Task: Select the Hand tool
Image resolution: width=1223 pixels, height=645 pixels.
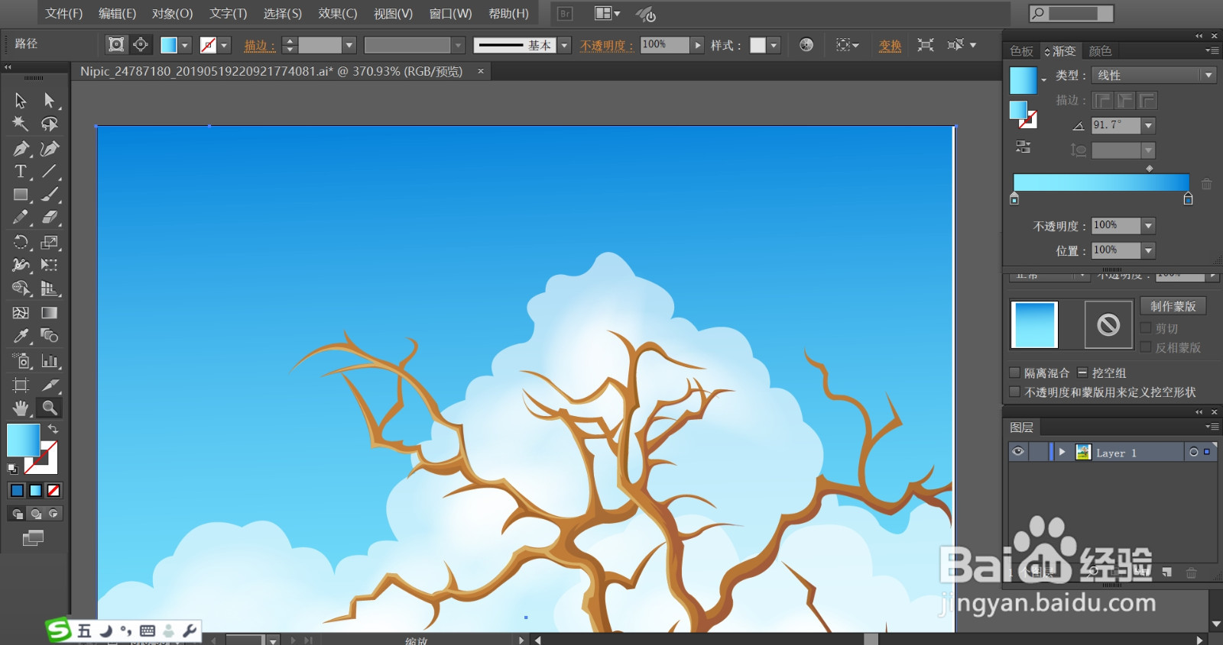Action: (21, 408)
